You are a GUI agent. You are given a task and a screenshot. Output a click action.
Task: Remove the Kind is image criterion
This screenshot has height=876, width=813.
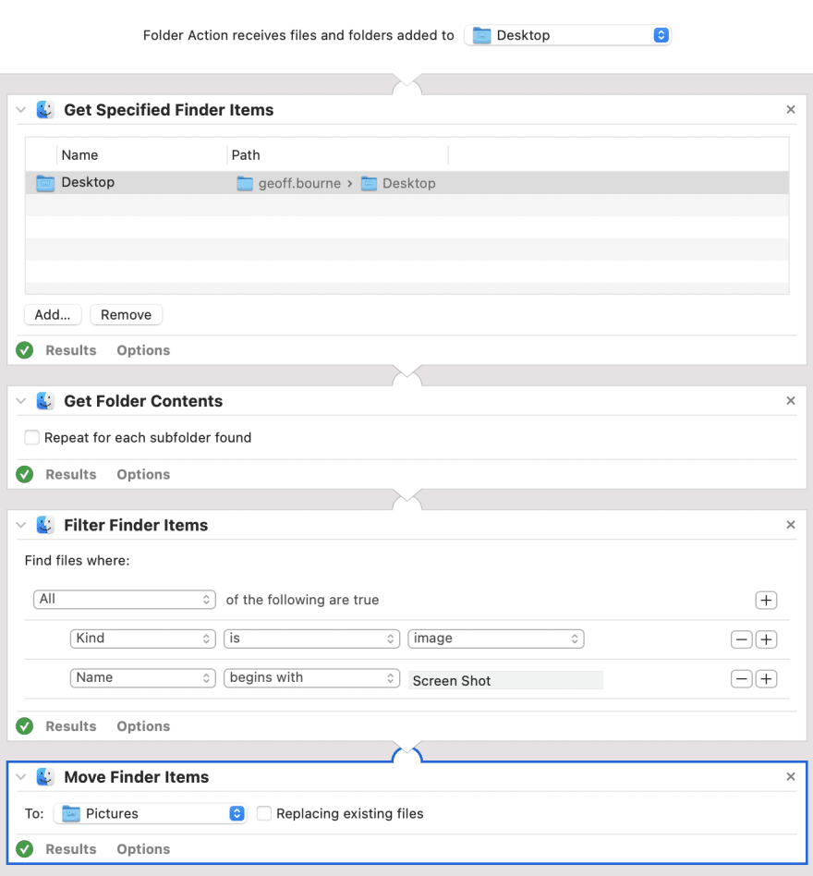(x=742, y=639)
